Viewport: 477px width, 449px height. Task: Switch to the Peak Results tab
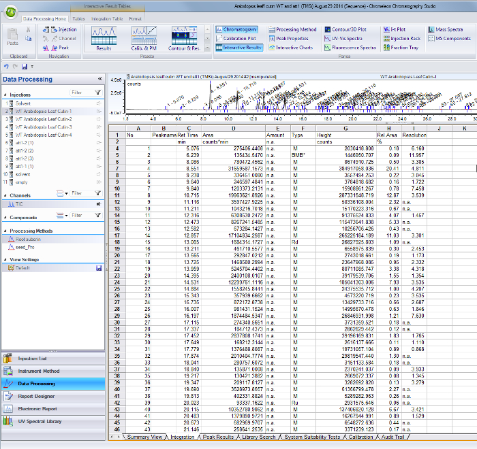click(218, 437)
